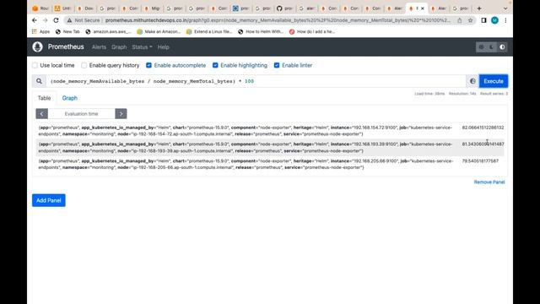Switch to the 'Mig' browser tab

(x=151, y=8)
